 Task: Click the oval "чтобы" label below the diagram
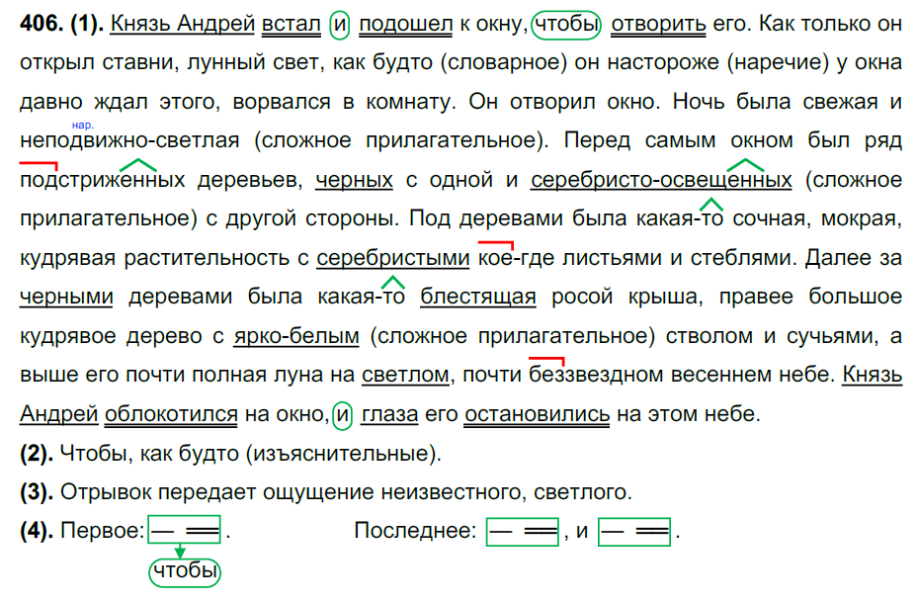(185, 571)
